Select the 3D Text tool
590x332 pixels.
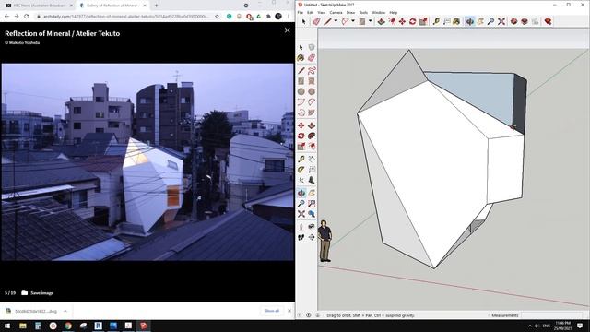[x=312, y=180]
